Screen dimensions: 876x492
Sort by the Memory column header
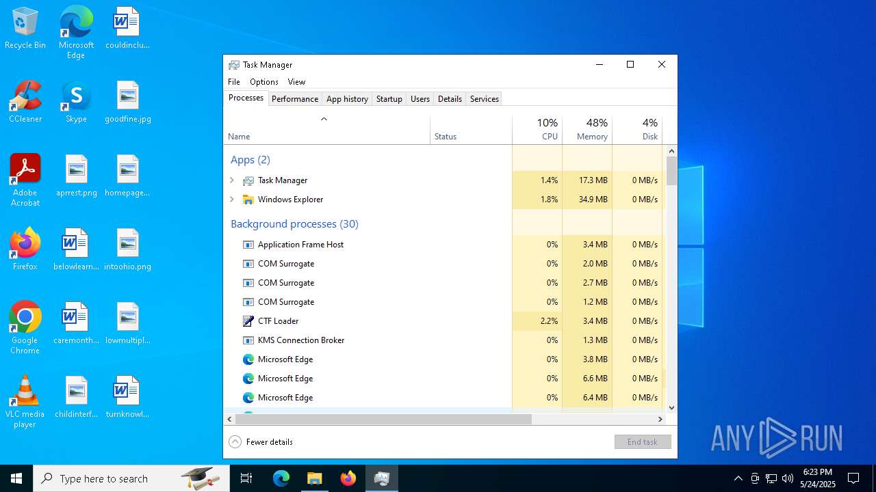point(587,130)
